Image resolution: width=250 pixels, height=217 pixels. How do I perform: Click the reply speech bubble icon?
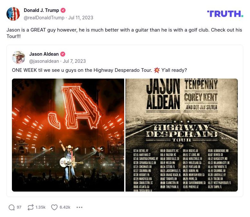click(12, 207)
